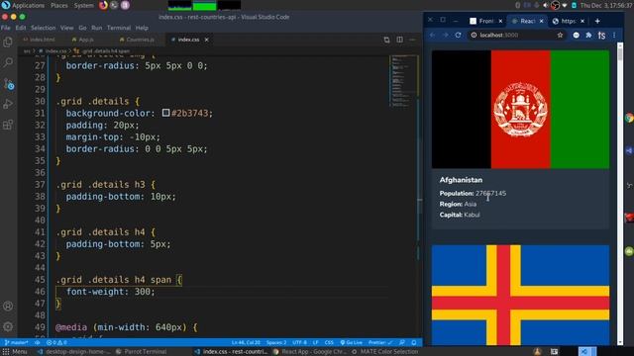Change the end of line sequence LF
The height and width of the screenshot is (356, 634).
pos(315,343)
